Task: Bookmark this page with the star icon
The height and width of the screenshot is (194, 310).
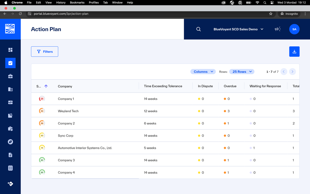Action: [x=271, y=14]
